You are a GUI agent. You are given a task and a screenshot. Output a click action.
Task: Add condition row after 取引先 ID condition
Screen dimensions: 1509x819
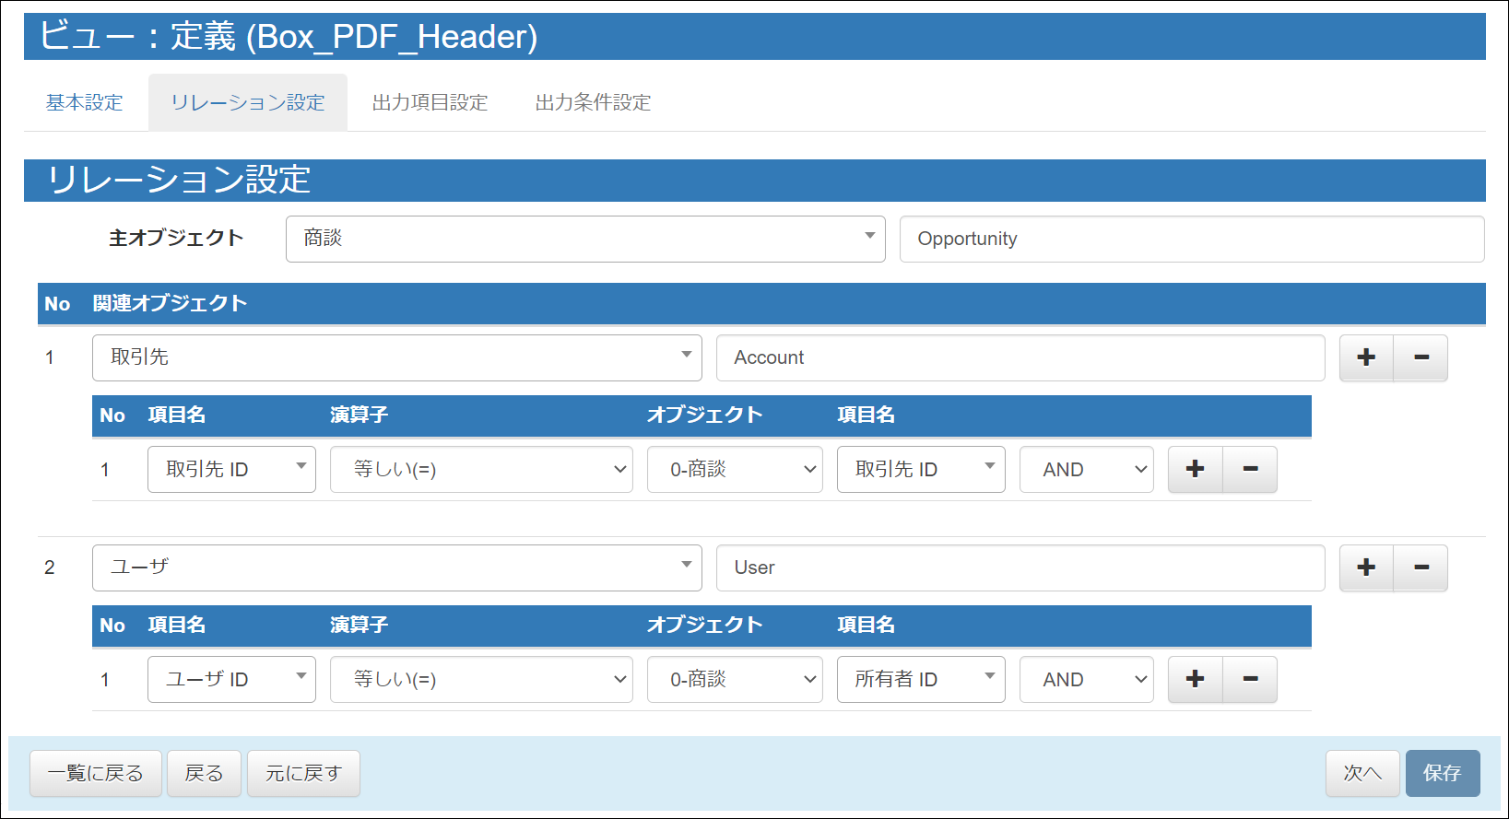click(x=1195, y=470)
